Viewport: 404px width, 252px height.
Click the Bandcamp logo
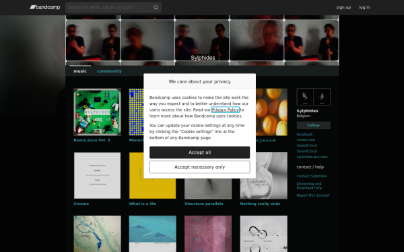click(x=45, y=7)
